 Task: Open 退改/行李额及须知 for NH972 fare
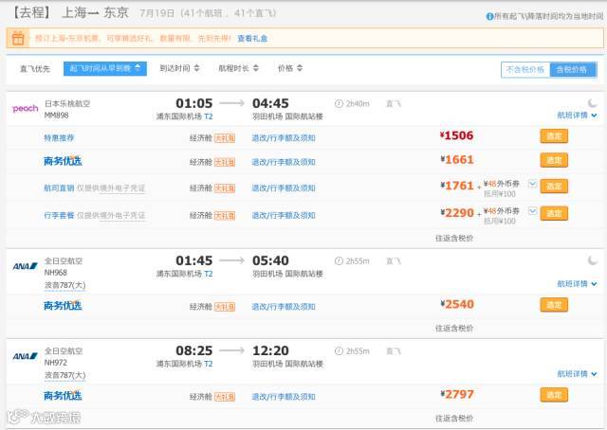tap(284, 397)
